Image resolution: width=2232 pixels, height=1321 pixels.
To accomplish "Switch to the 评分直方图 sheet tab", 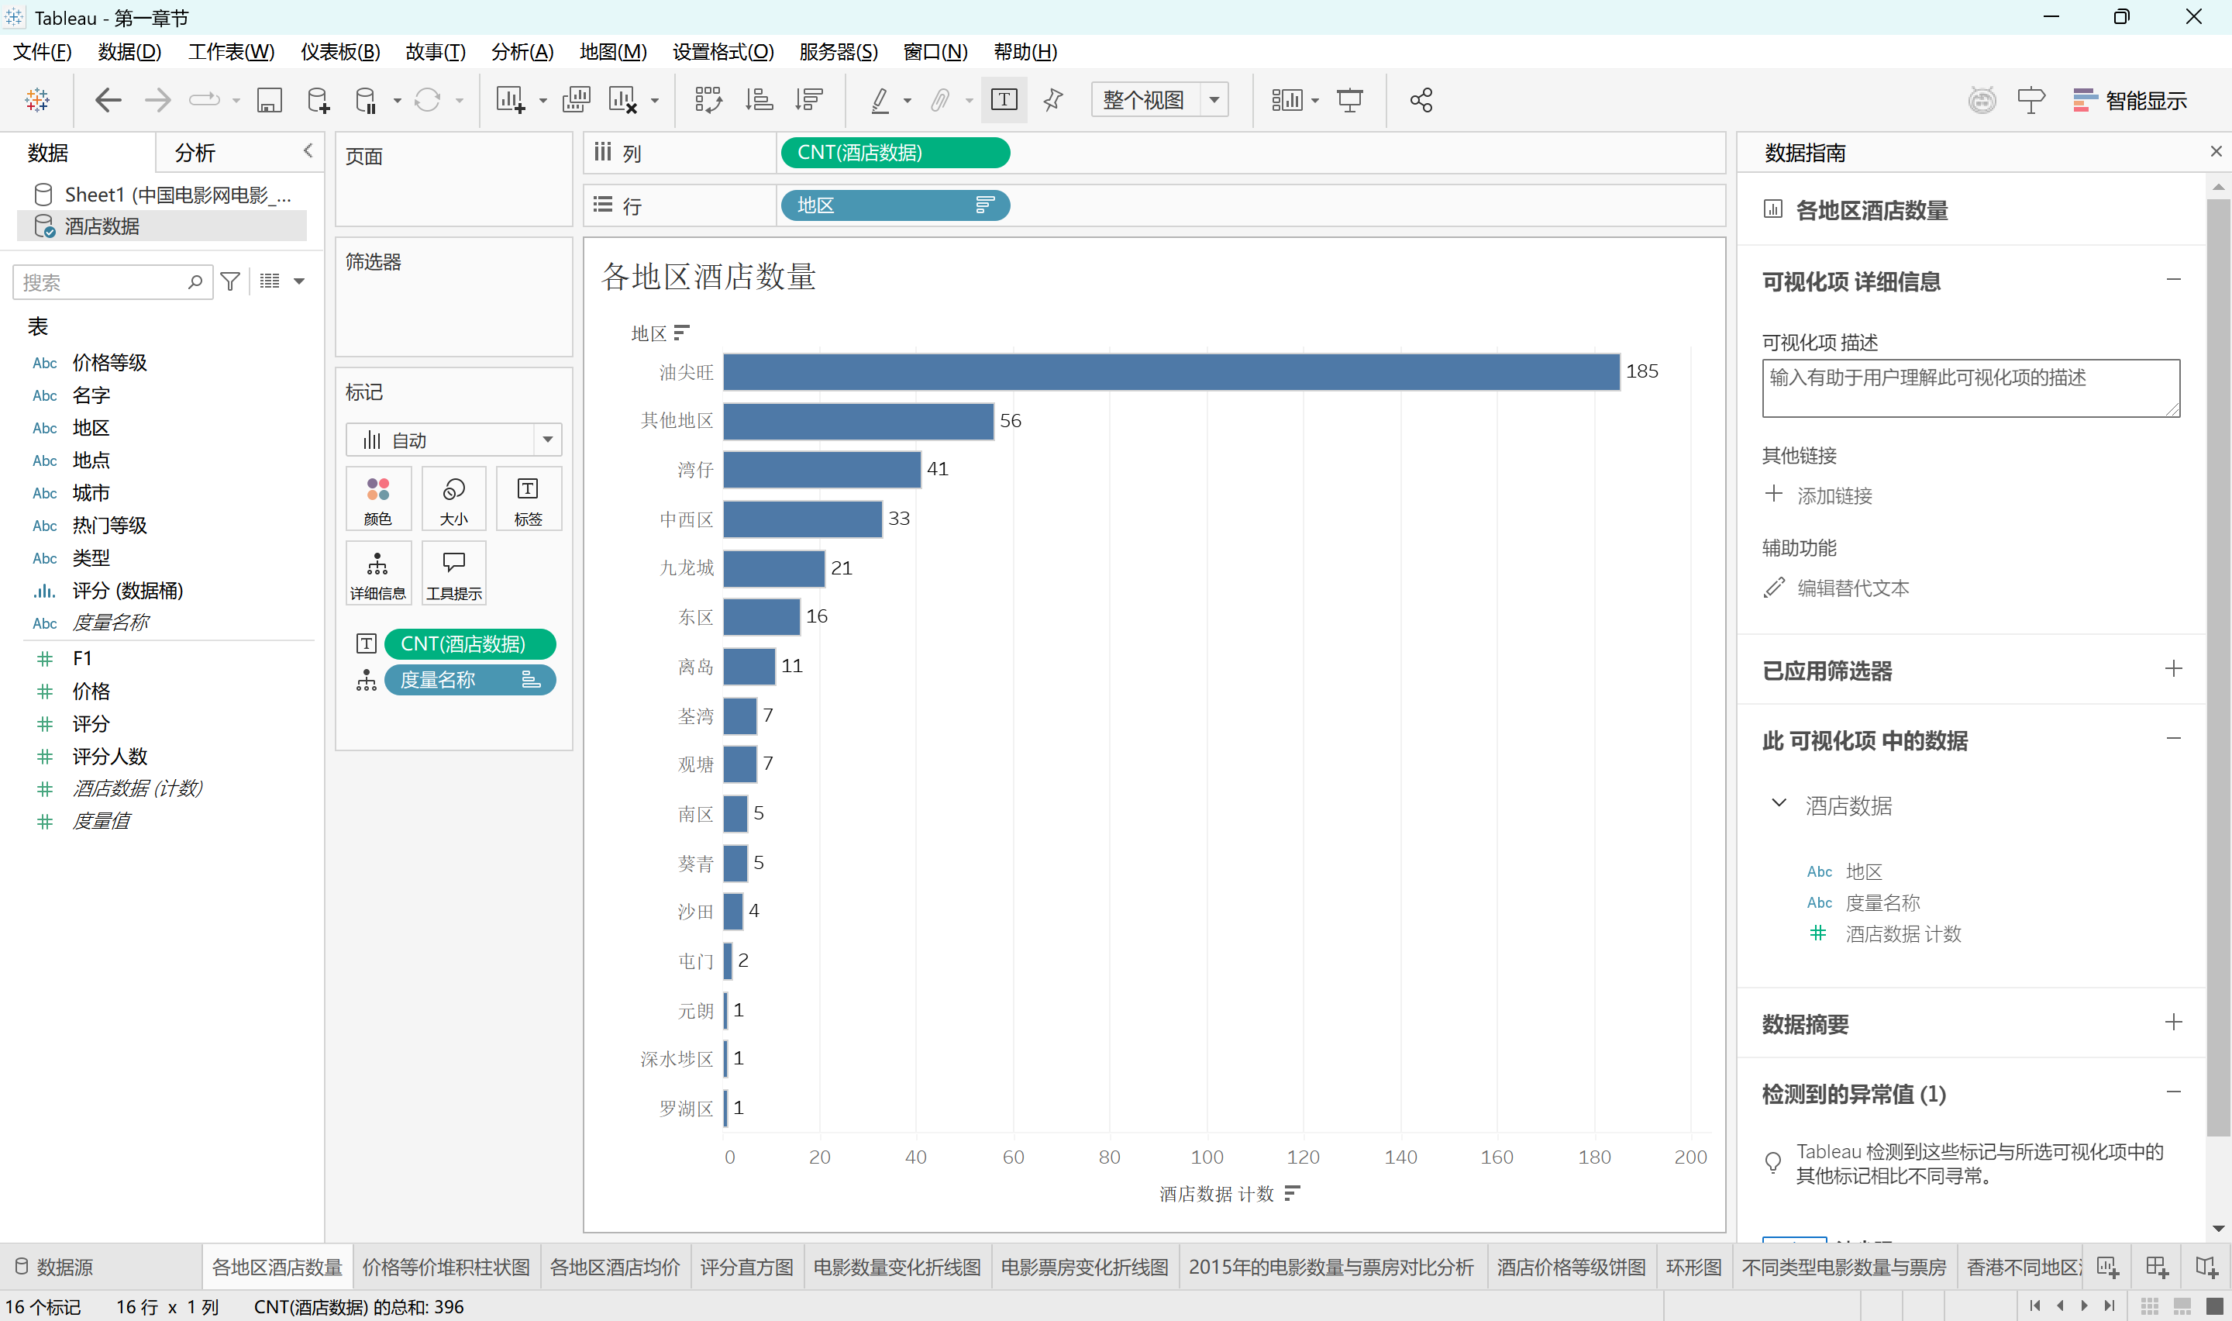I will [x=746, y=1267].
